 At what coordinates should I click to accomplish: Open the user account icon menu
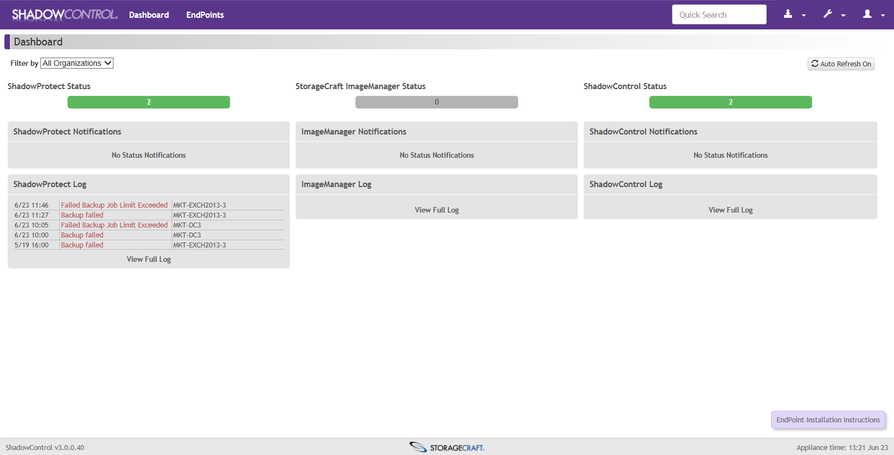[867, 14]
